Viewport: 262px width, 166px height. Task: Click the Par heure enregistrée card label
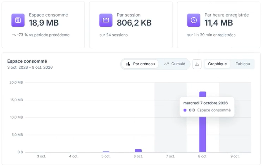point(227,15)
